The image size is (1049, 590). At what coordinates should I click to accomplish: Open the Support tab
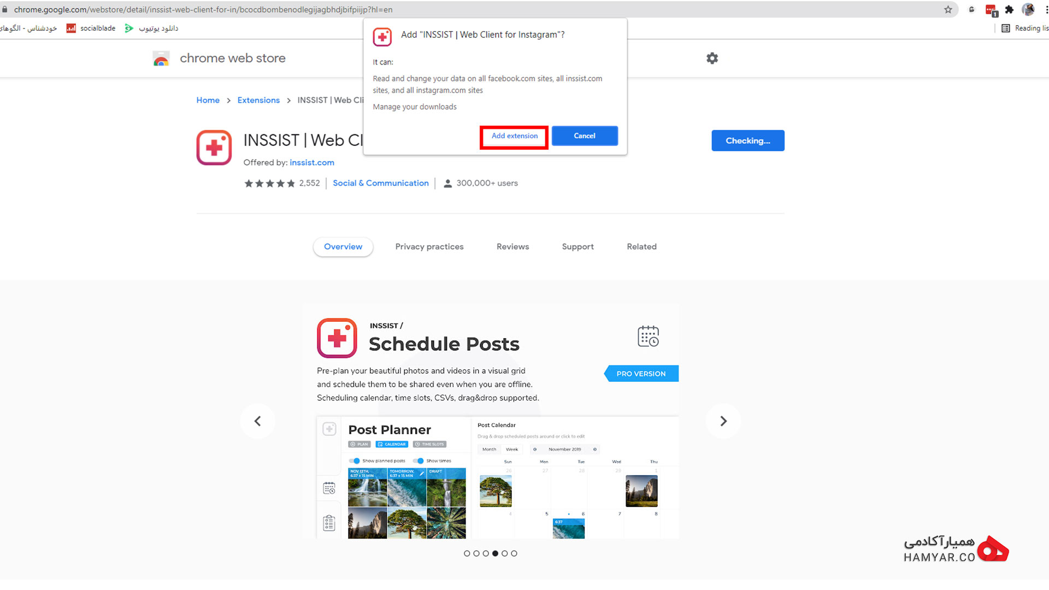(577, 246)
